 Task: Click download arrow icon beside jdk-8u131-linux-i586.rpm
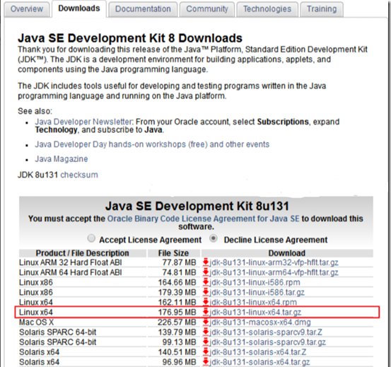[206, 282]
